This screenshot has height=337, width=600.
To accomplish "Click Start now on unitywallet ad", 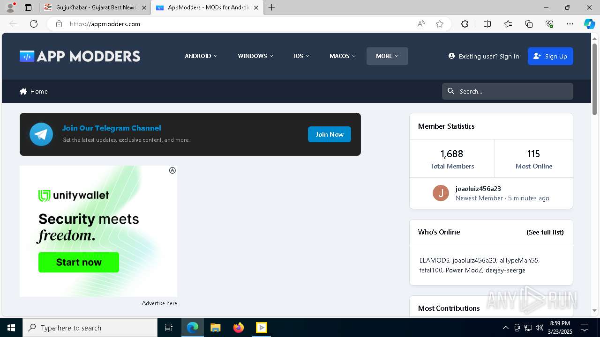I will (79, 262).
